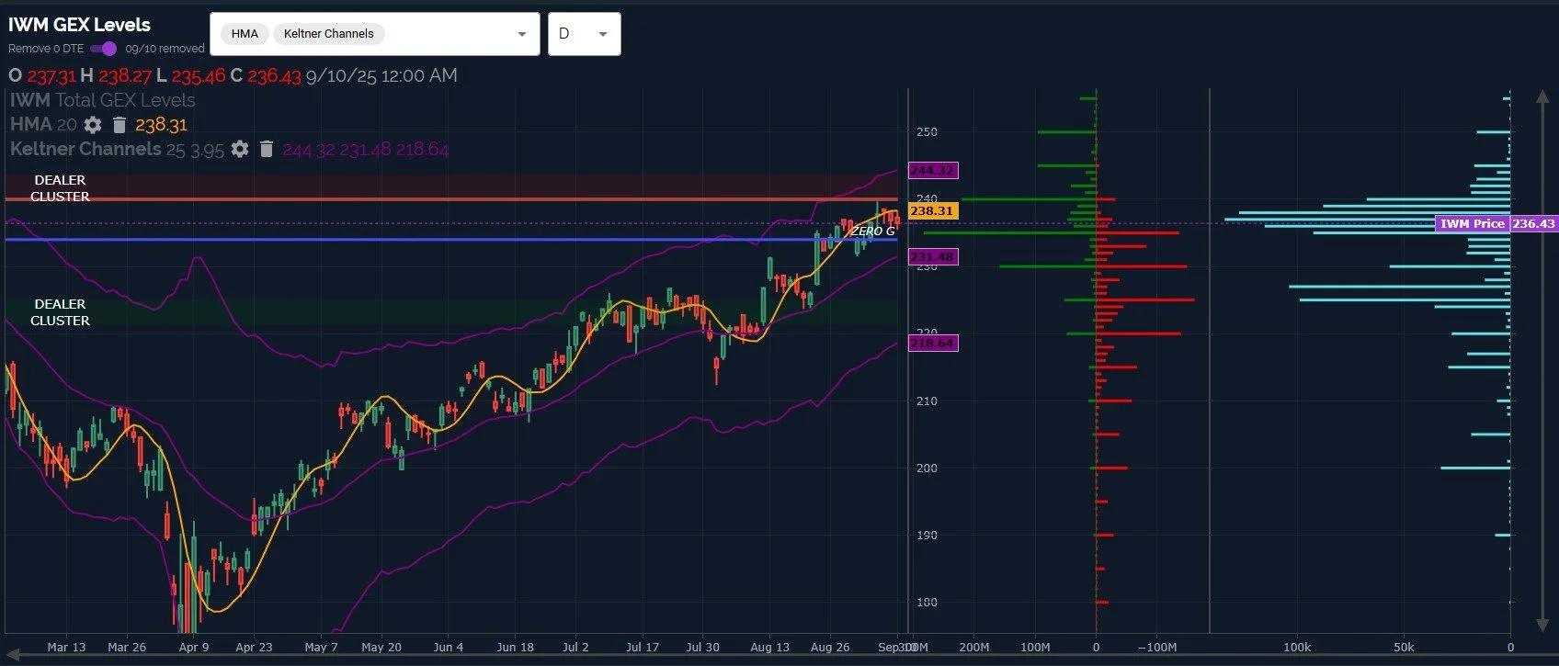Open HMA 20 indicator settings gear
The image size is (1559, 666).
point(93,125)
